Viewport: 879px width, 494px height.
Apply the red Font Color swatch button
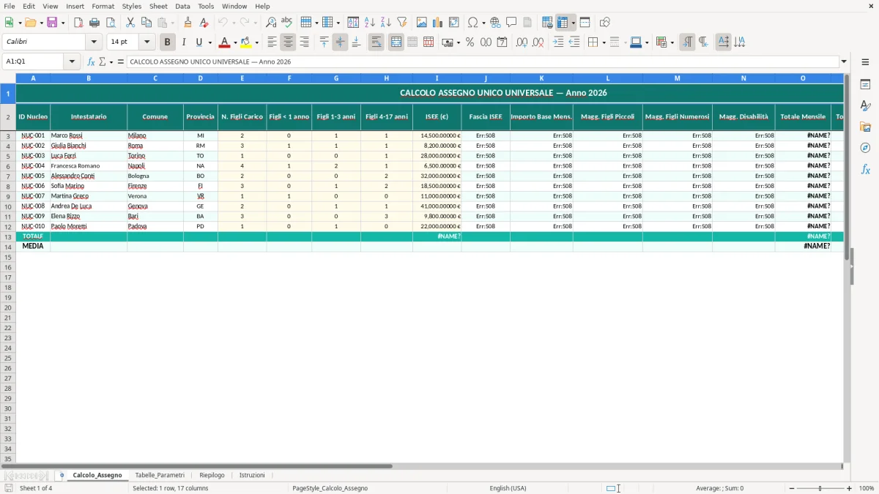point(224,42)
